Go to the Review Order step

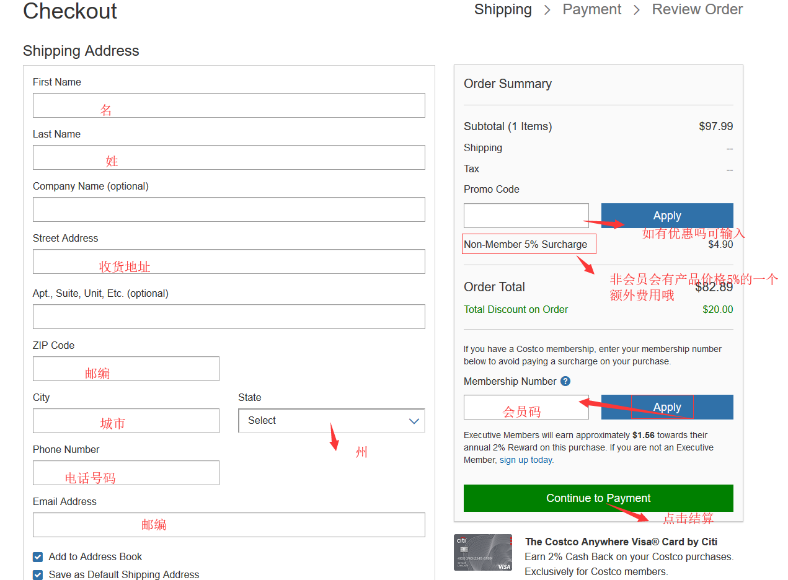(x=697, y=10)
